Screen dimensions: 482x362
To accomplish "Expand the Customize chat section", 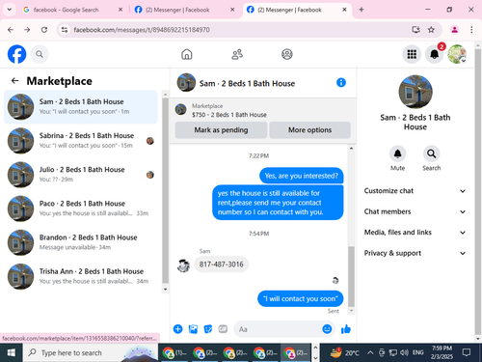I will coord(415,191).
